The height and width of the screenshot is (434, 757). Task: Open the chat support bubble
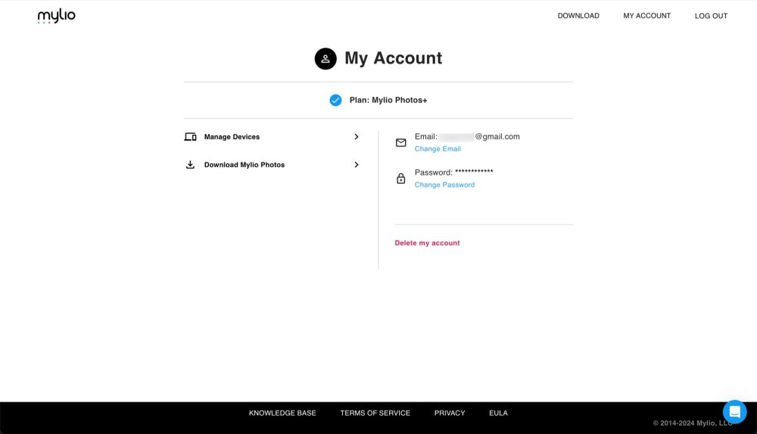[x=734, y=411]
